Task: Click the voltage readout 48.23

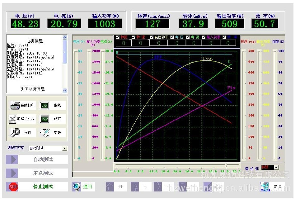Action: click(25, 24)
